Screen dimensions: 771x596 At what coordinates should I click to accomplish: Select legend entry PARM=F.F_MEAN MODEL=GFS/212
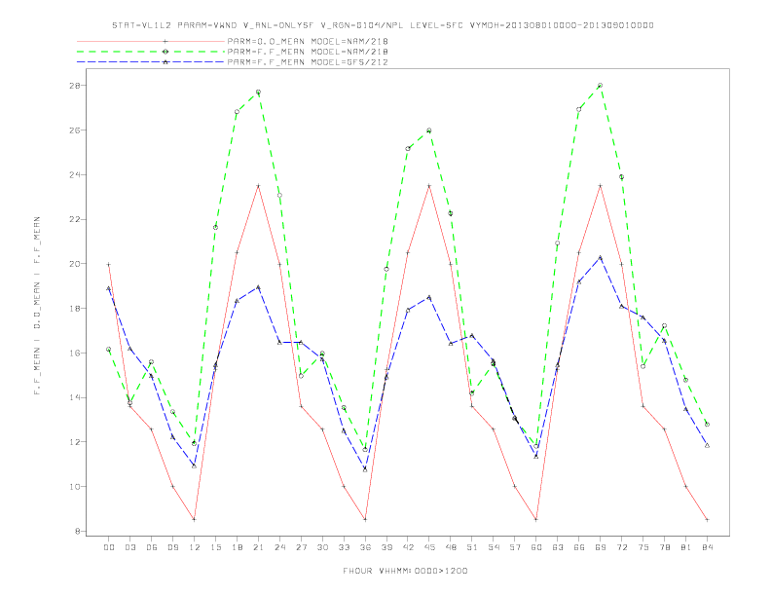(308, 62)
